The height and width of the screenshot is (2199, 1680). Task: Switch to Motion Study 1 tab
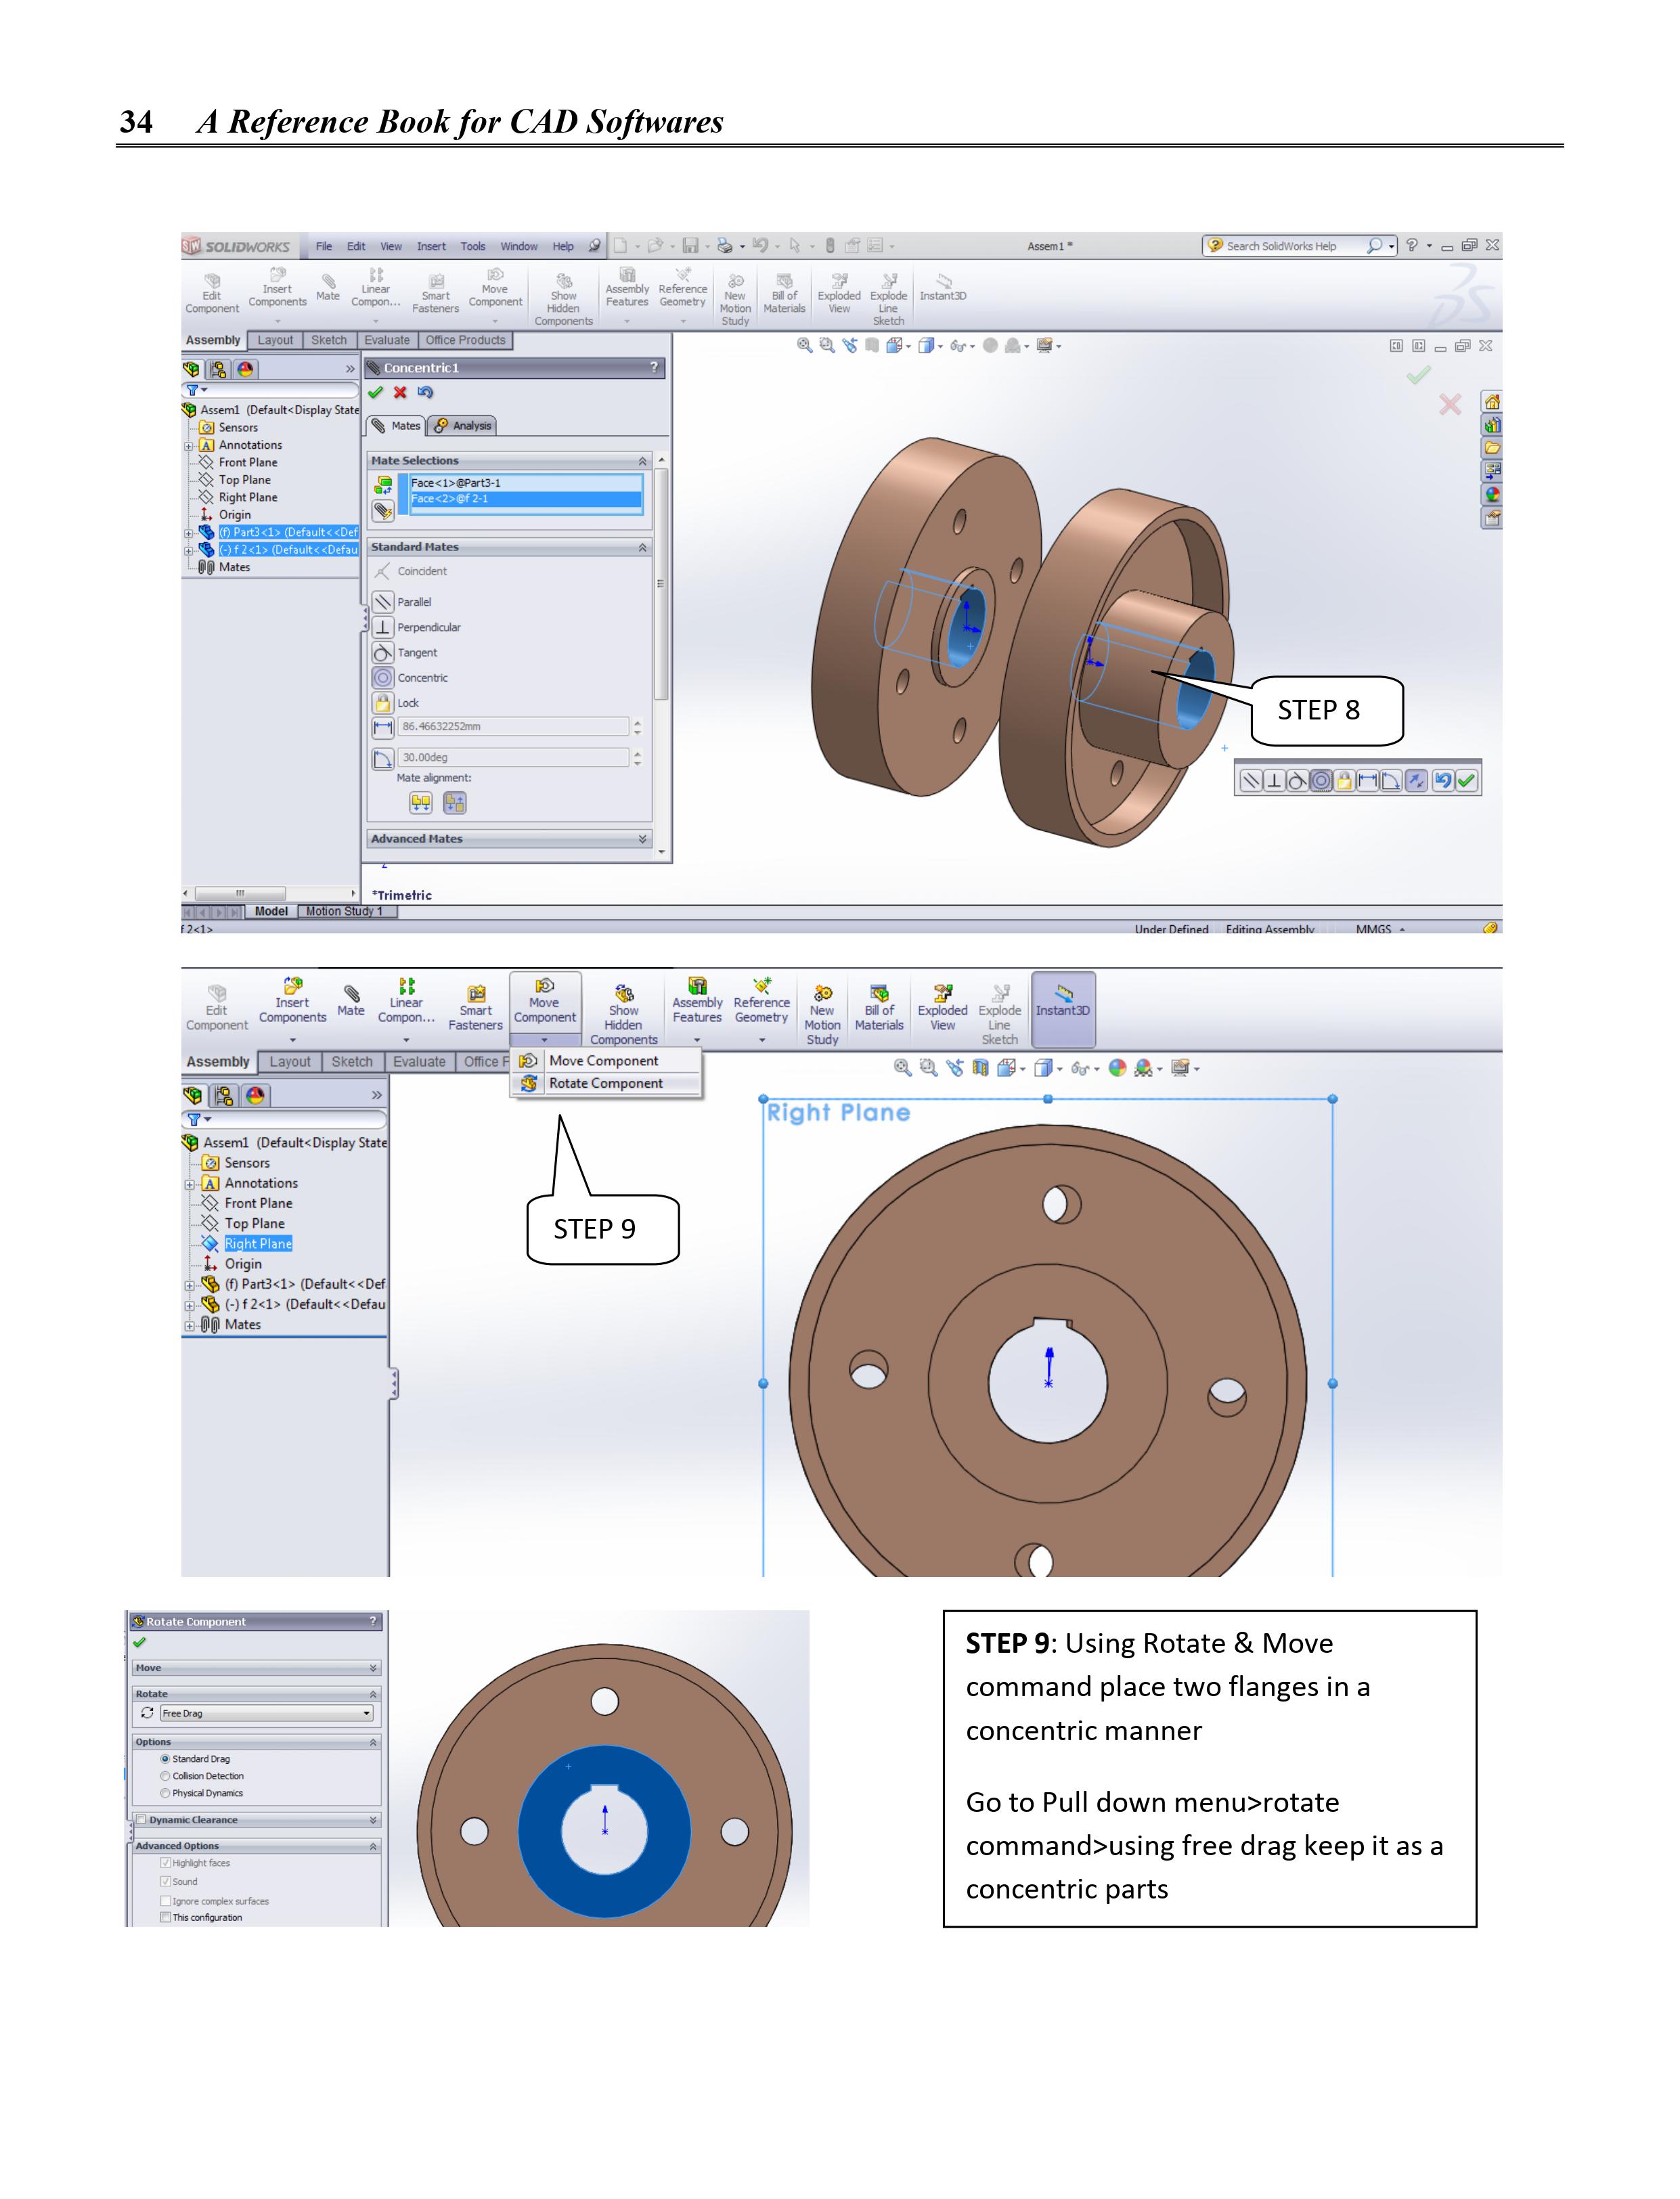(344, 911)
